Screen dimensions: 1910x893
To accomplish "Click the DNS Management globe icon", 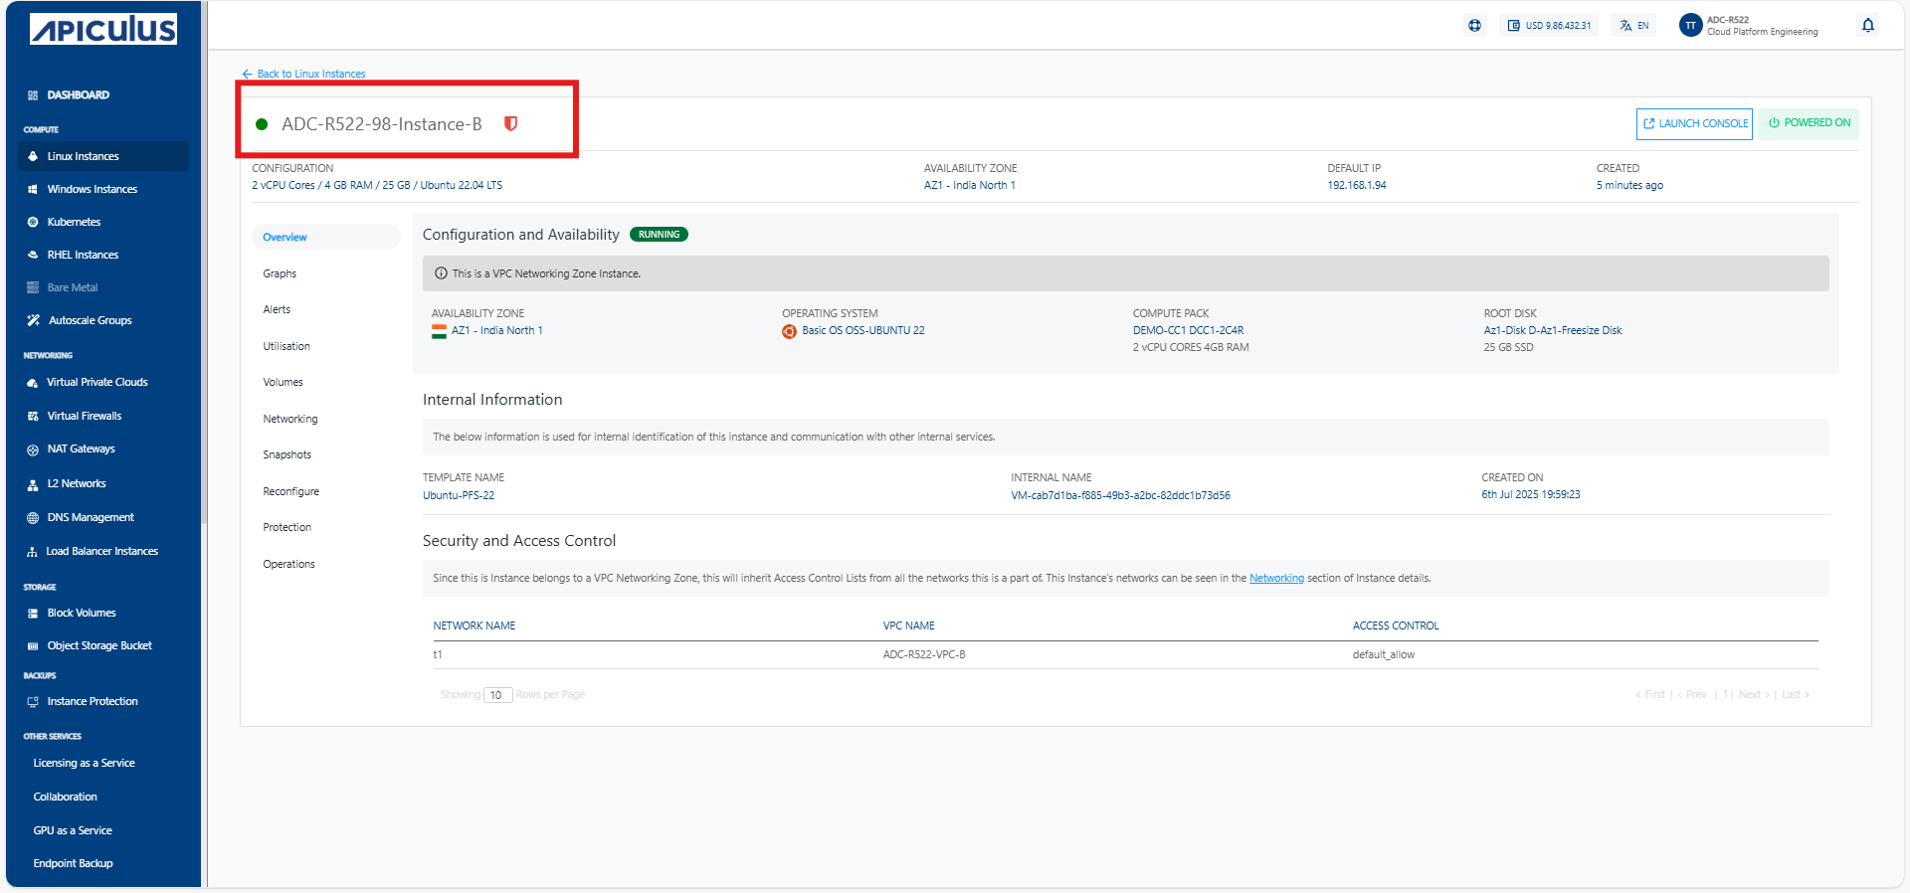I will pos(33,518).
